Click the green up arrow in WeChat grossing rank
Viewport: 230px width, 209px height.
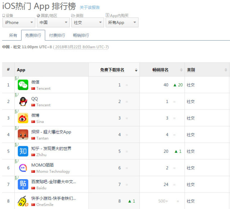click(175, 85)
